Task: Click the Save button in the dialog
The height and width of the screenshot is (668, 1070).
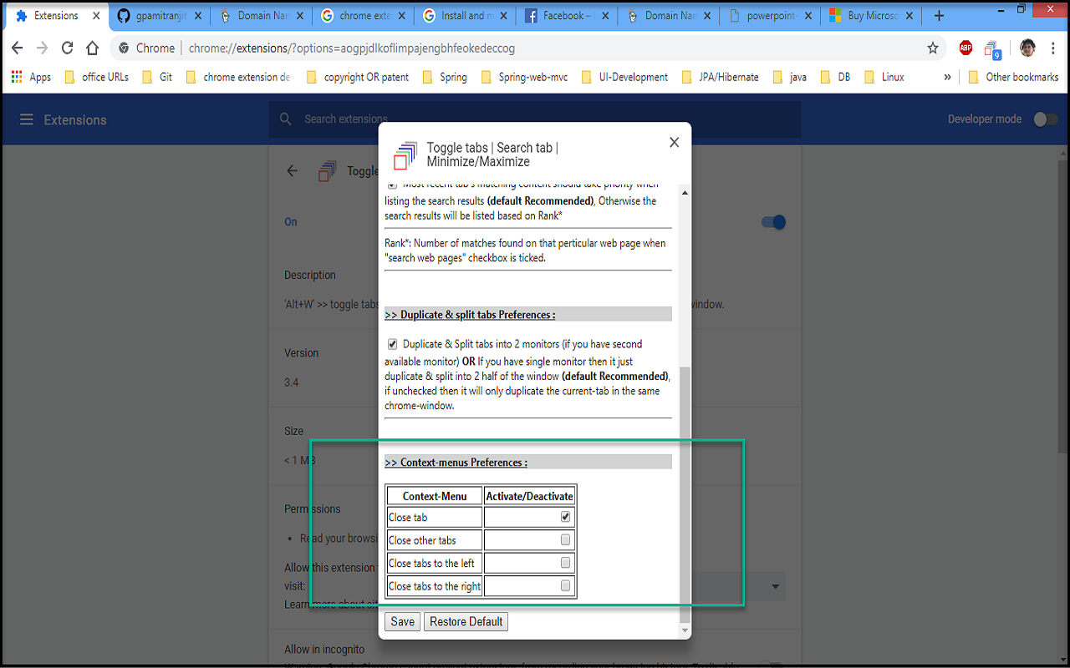Action: click(x=402, y=621)
